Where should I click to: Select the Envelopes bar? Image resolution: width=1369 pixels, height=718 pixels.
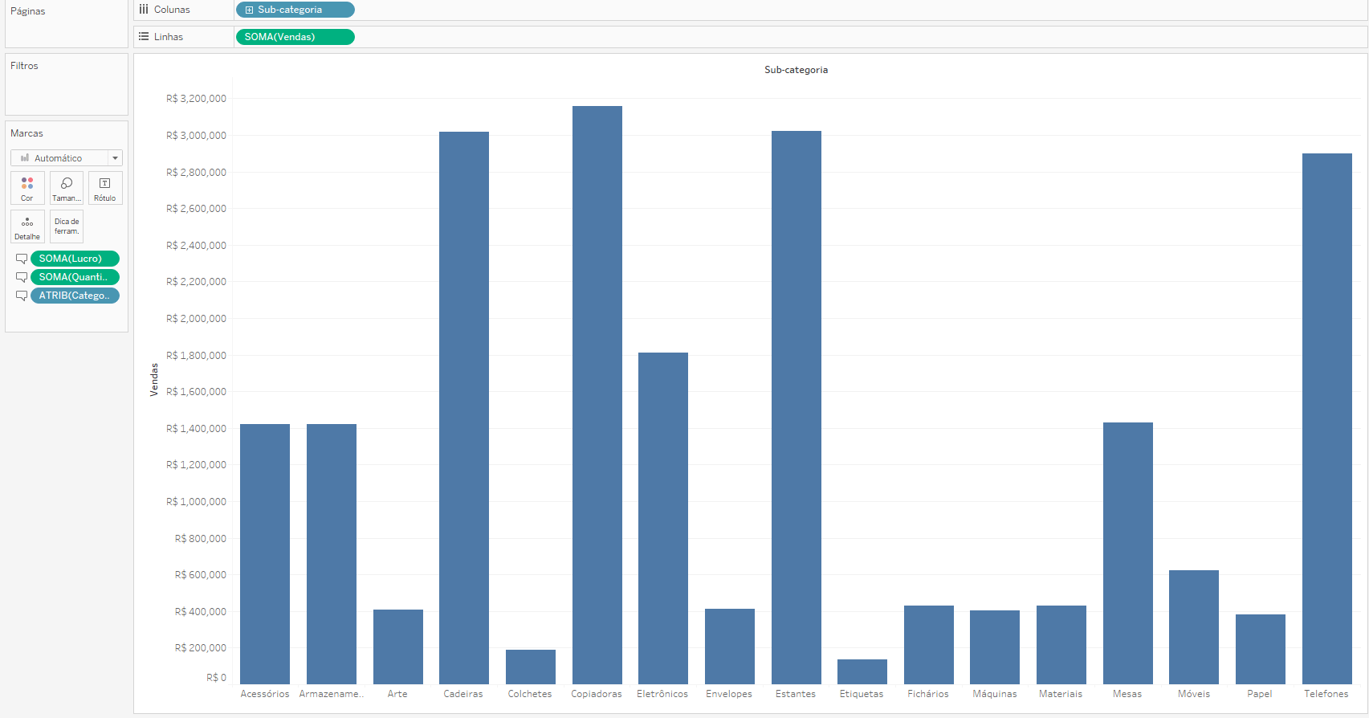click(x=730, y=647)
